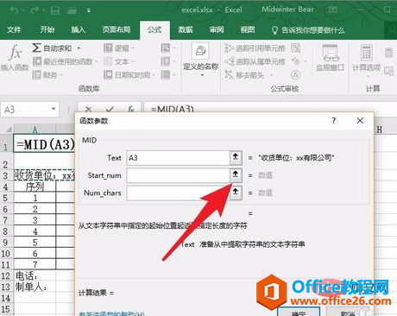Image resolution: width=397 pixels, height=316 pixels.
Task: Open the 逻辑 functions dropdown
Action: coord(119,47)
